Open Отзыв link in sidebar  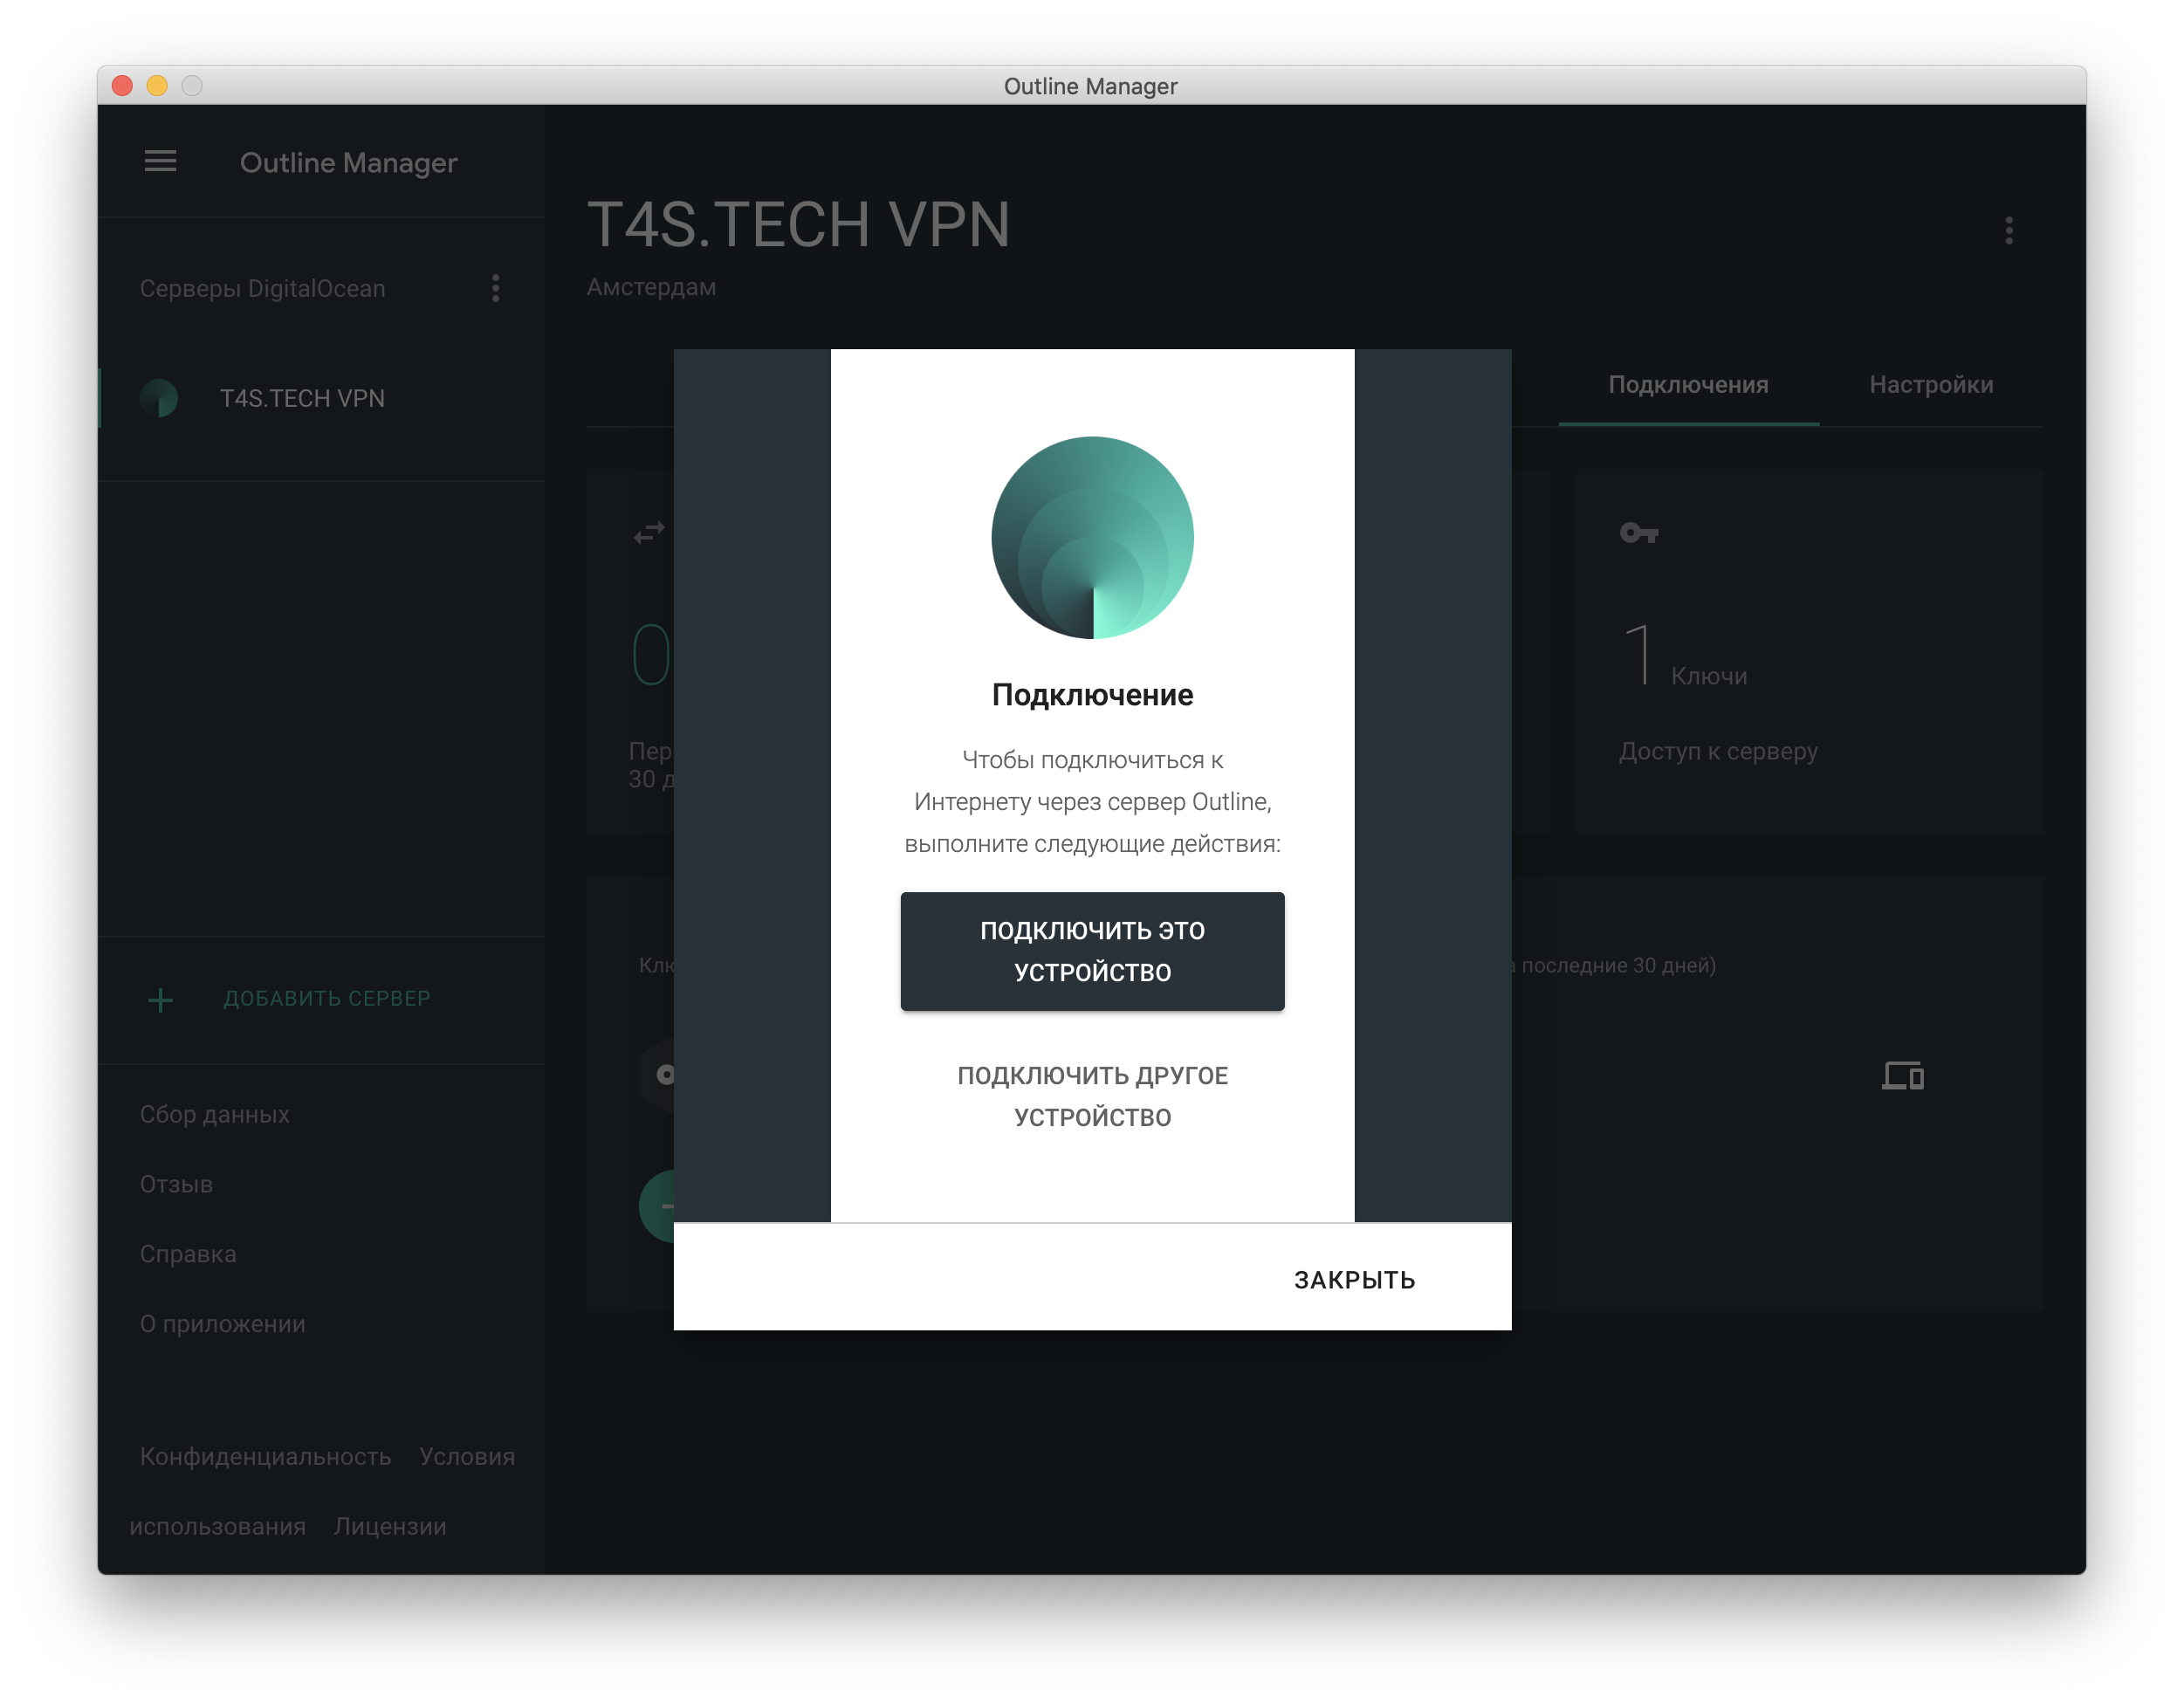(176, 1184)
